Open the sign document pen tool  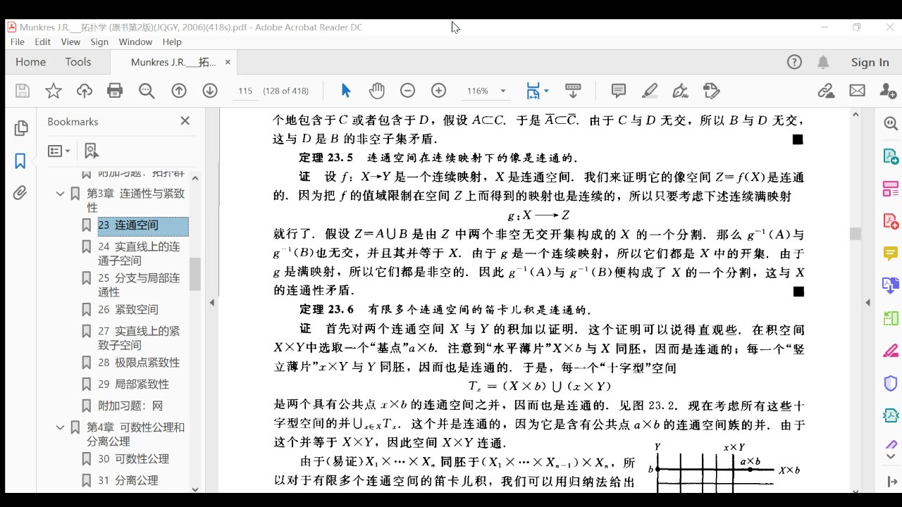[680, 91]
